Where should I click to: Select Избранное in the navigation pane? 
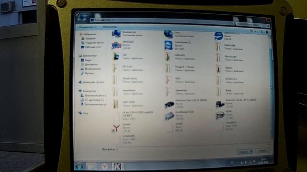click(88, 34)
